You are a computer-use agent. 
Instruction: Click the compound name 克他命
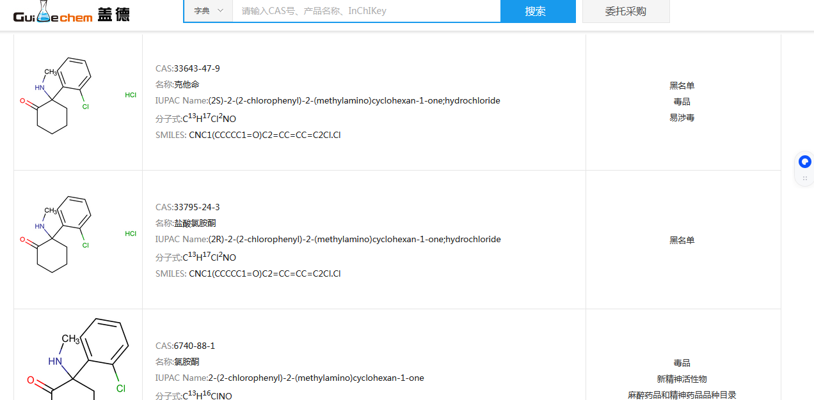coord(187,84)
